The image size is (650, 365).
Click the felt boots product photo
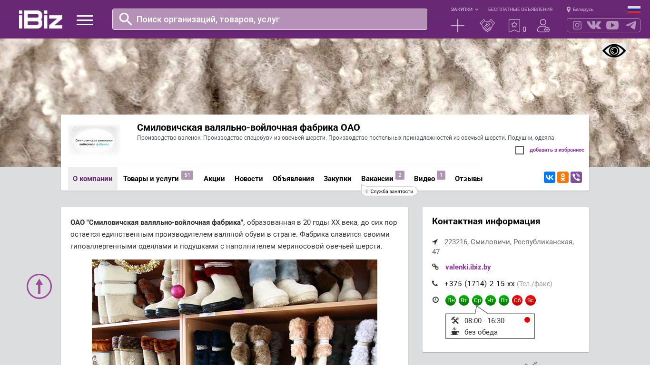tap(235, 312)
